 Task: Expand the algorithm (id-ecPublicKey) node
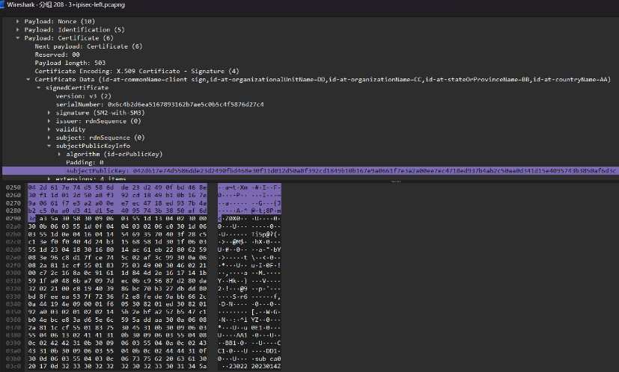(59, 154)
